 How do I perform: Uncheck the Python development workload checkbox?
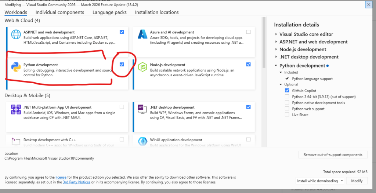tap(122, 65)
